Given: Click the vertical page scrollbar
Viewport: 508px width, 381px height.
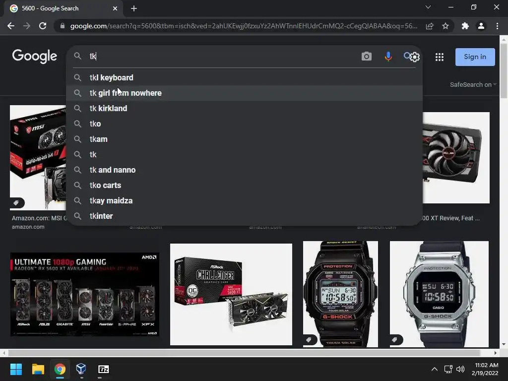Looking at the screenshot, I should pos(504,71).
